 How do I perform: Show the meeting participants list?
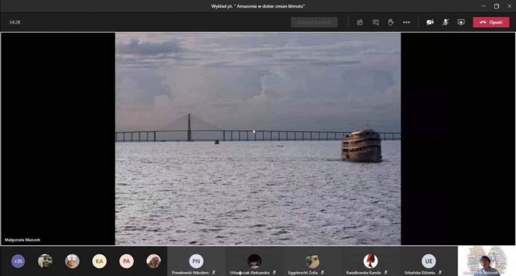tap(359, 22)
